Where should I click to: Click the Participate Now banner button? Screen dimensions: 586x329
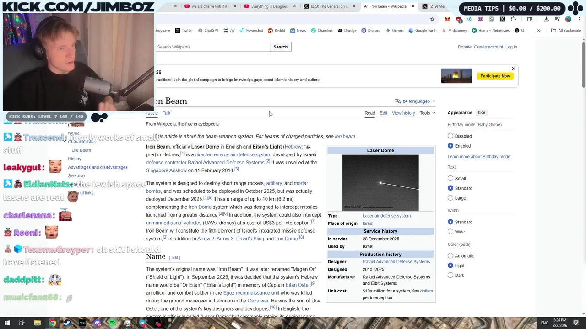click(x=495, y=76)
